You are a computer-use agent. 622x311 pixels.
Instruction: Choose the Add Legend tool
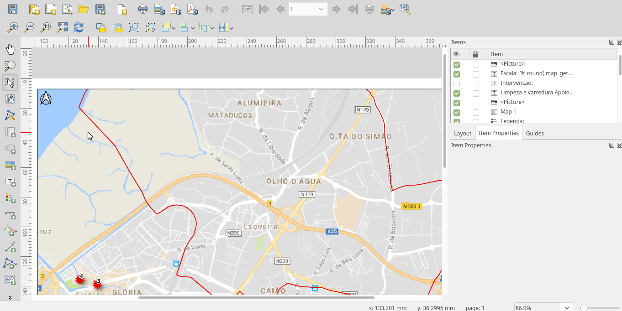10,198
